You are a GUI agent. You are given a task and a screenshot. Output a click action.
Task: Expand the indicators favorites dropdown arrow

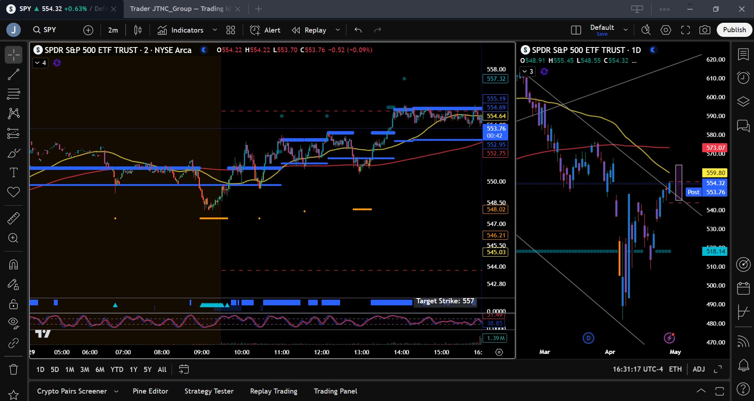(215, 30)
